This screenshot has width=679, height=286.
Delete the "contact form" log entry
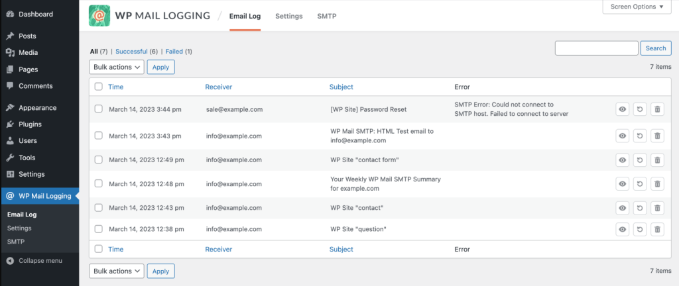point(657,160)
